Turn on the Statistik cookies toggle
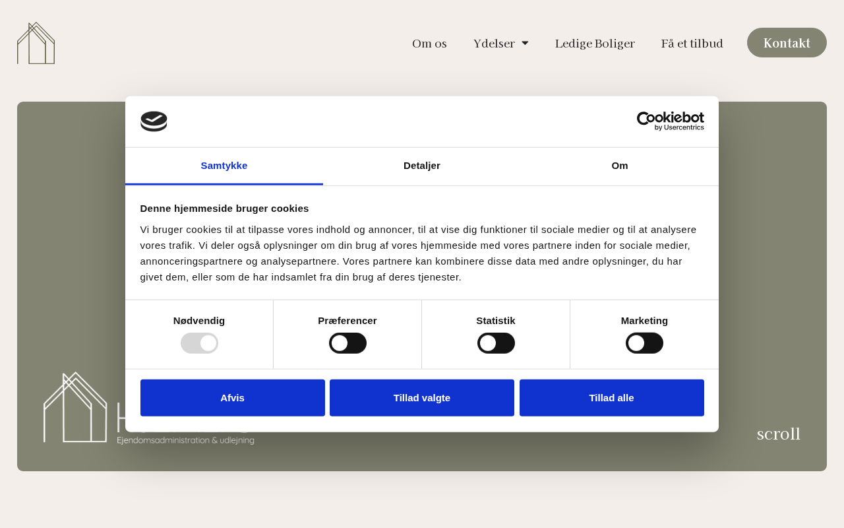The width and height of the screenshot is (844, 528). point(496,343)
